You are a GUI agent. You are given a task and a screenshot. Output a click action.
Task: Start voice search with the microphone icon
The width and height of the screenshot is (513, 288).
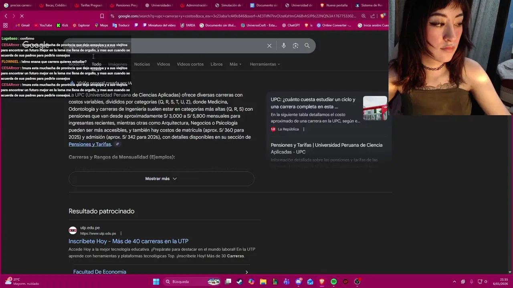tap(284, 46)
